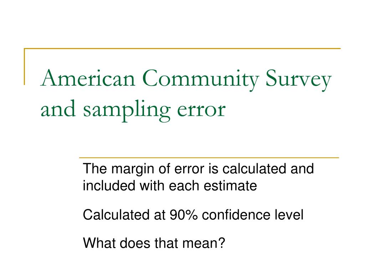This screenshot has height=273, width=365.
Task: Click the "90%" figure in body text
Action: (x=184, y=215)
